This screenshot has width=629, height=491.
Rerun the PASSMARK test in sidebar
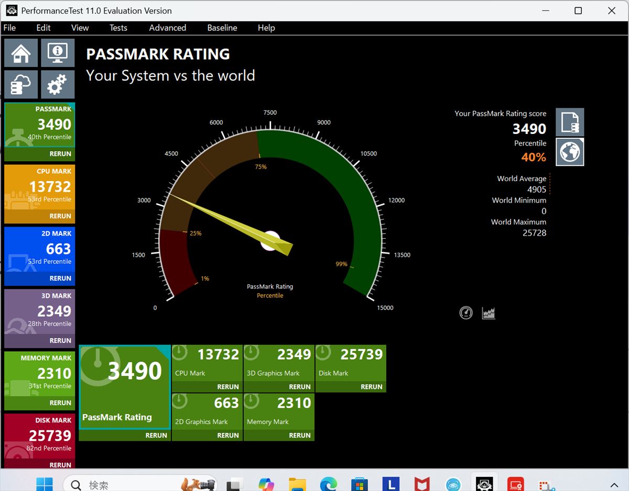[60, 154]
